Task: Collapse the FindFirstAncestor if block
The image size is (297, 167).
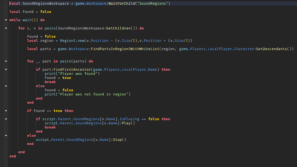Action: pyautogui.click(x=6, y=69)
